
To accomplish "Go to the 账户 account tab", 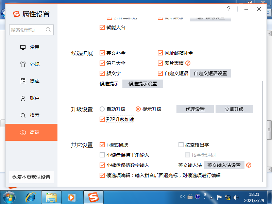I will point(31,98).
